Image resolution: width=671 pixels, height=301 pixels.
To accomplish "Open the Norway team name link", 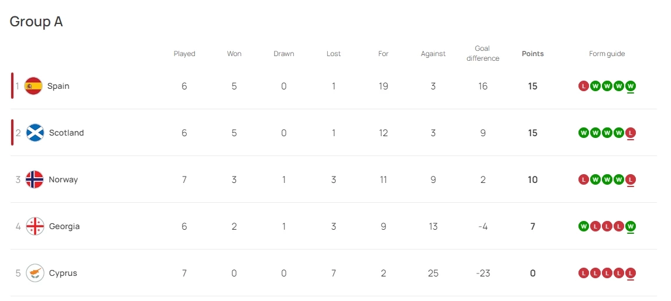I will [x=63, y=179].
